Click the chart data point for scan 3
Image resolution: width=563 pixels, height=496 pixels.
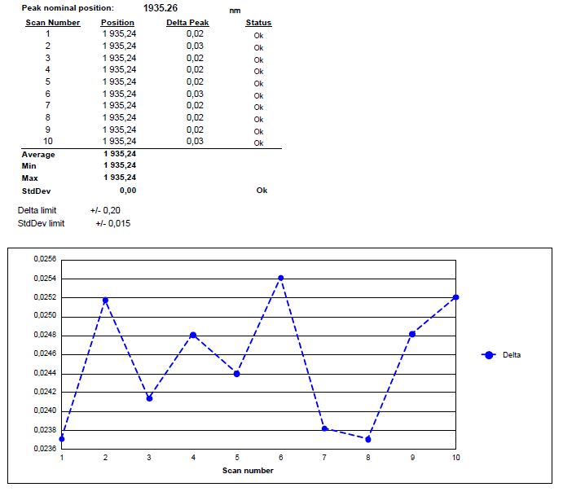click(149, 398)
